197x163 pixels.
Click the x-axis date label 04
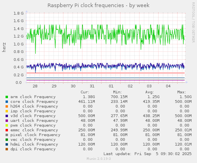168,86
